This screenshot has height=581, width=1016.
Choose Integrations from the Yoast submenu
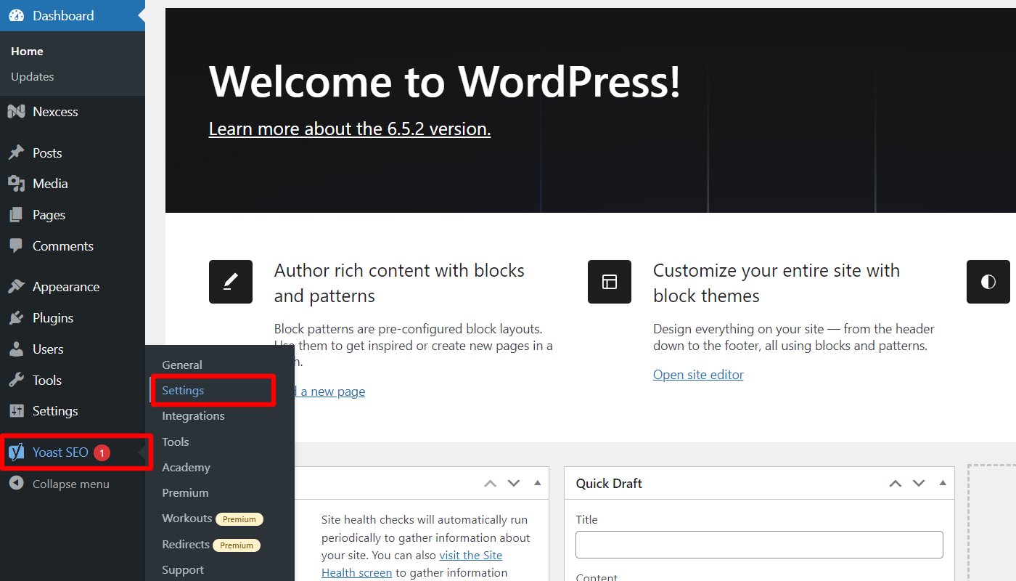pyautogui.click(x=193, y=415)
